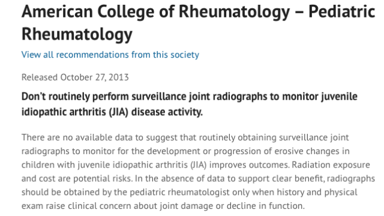Click the 'Released October 27, 2013' date text
Image resolution: width=384 pixels, height=216 pixels.
[x=75, y=77]
